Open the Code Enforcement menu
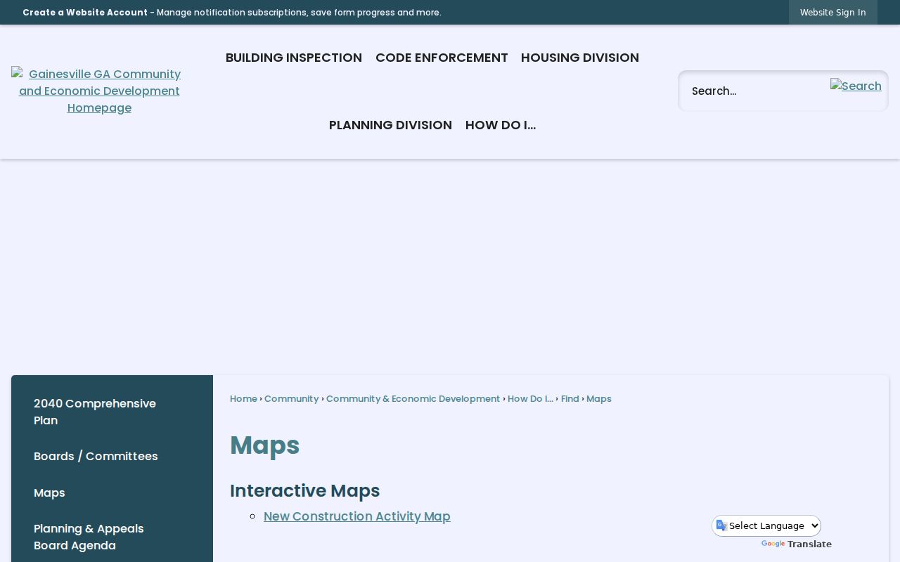900x562 pixels. coord(442,58)
